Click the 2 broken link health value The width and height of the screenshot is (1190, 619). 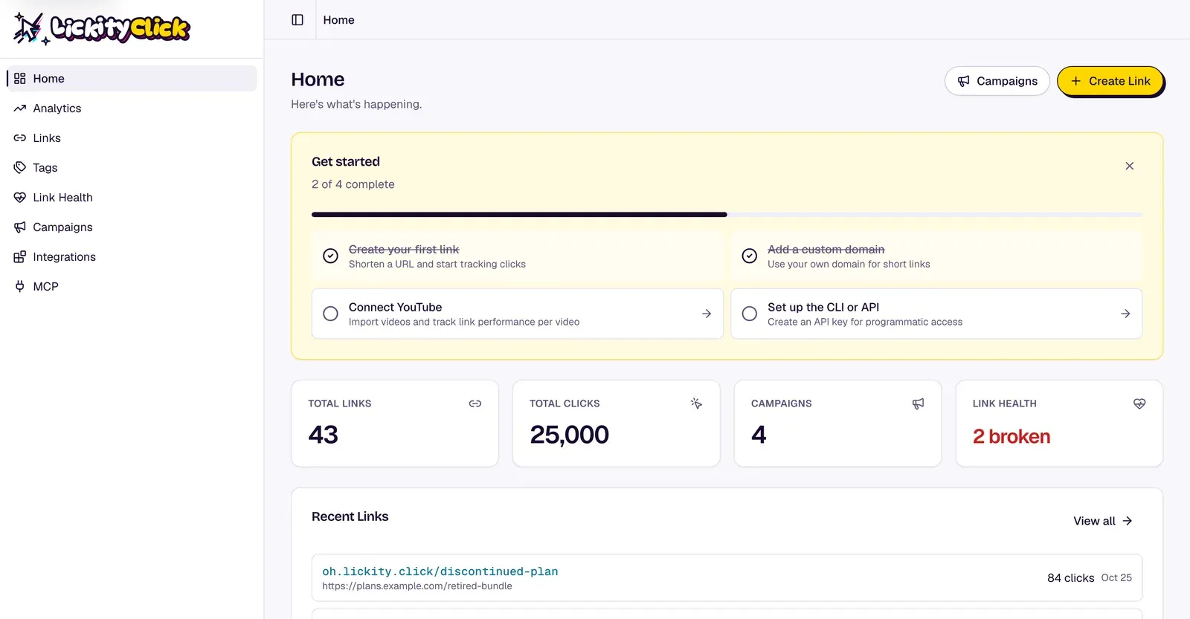pos(1011,436)
